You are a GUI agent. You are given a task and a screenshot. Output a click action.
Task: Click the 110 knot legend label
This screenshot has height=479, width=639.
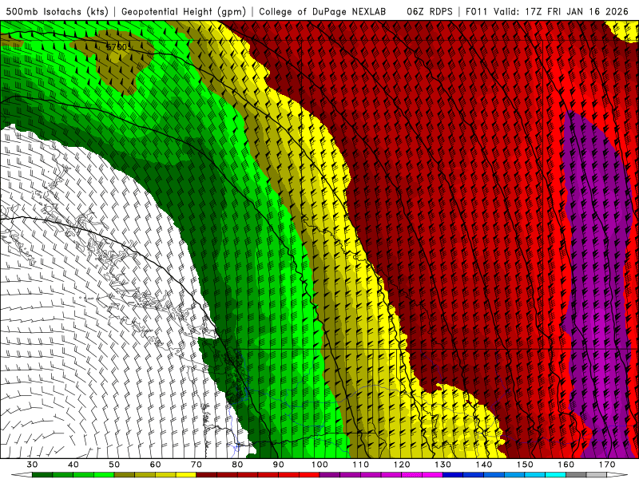click(x=361, y=465)
